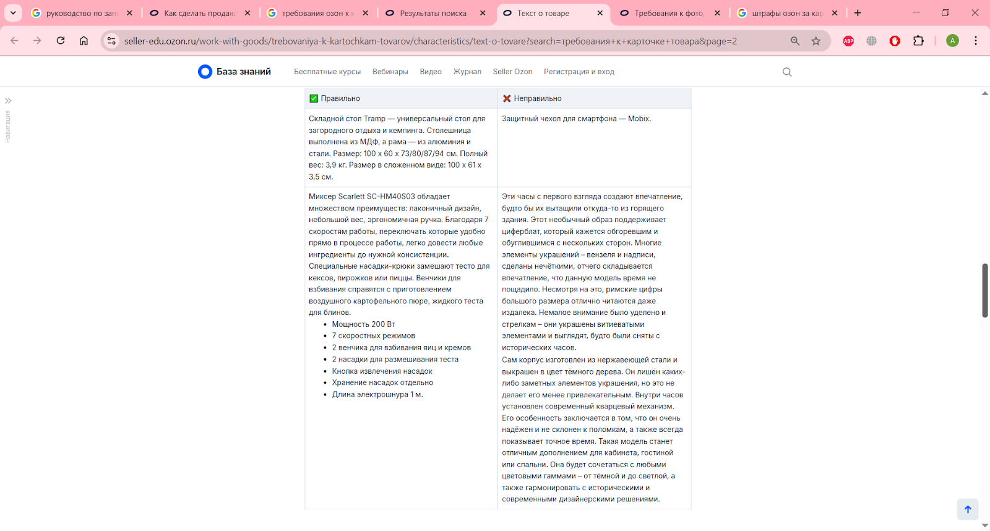
Task: Open a new browser tab
Action: tap(858, 13)
